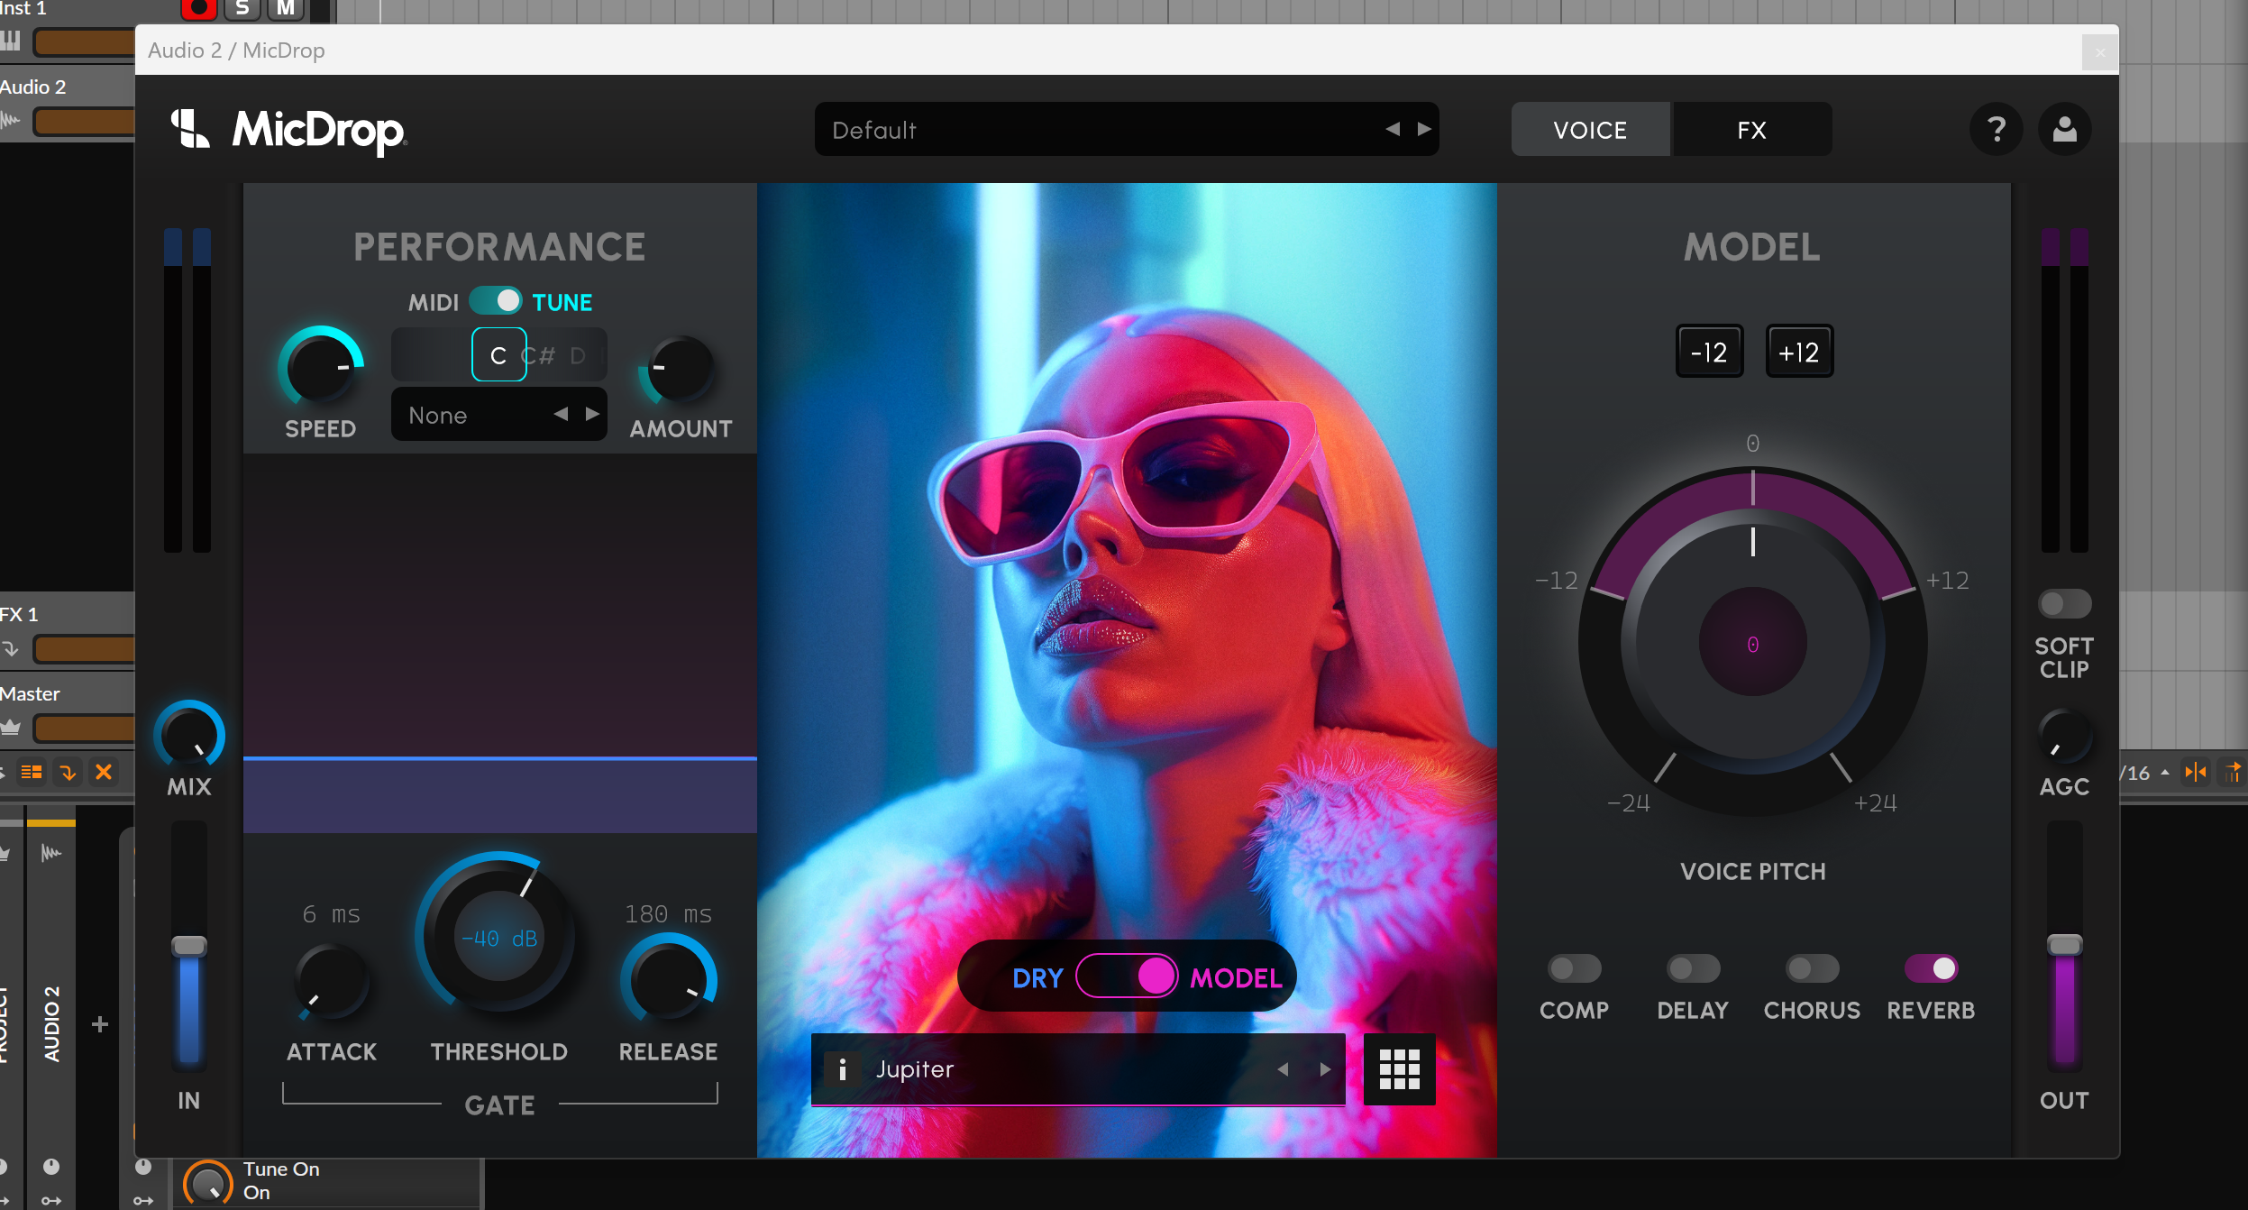Click the plus icon beside AUDIO 2 strip
2248x1210 pixels.
(x=100, y=1024)
